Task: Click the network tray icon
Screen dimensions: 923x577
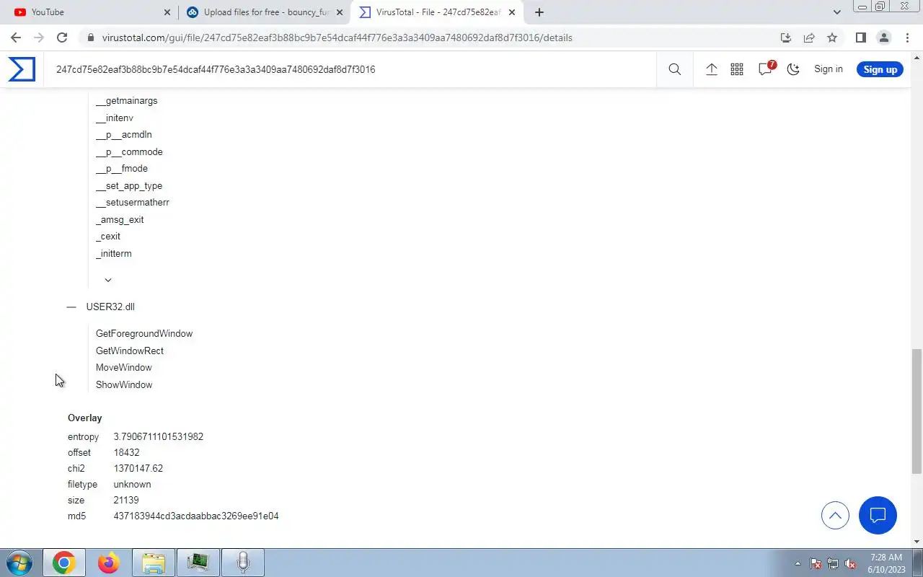Action: (x=833, y=563)
